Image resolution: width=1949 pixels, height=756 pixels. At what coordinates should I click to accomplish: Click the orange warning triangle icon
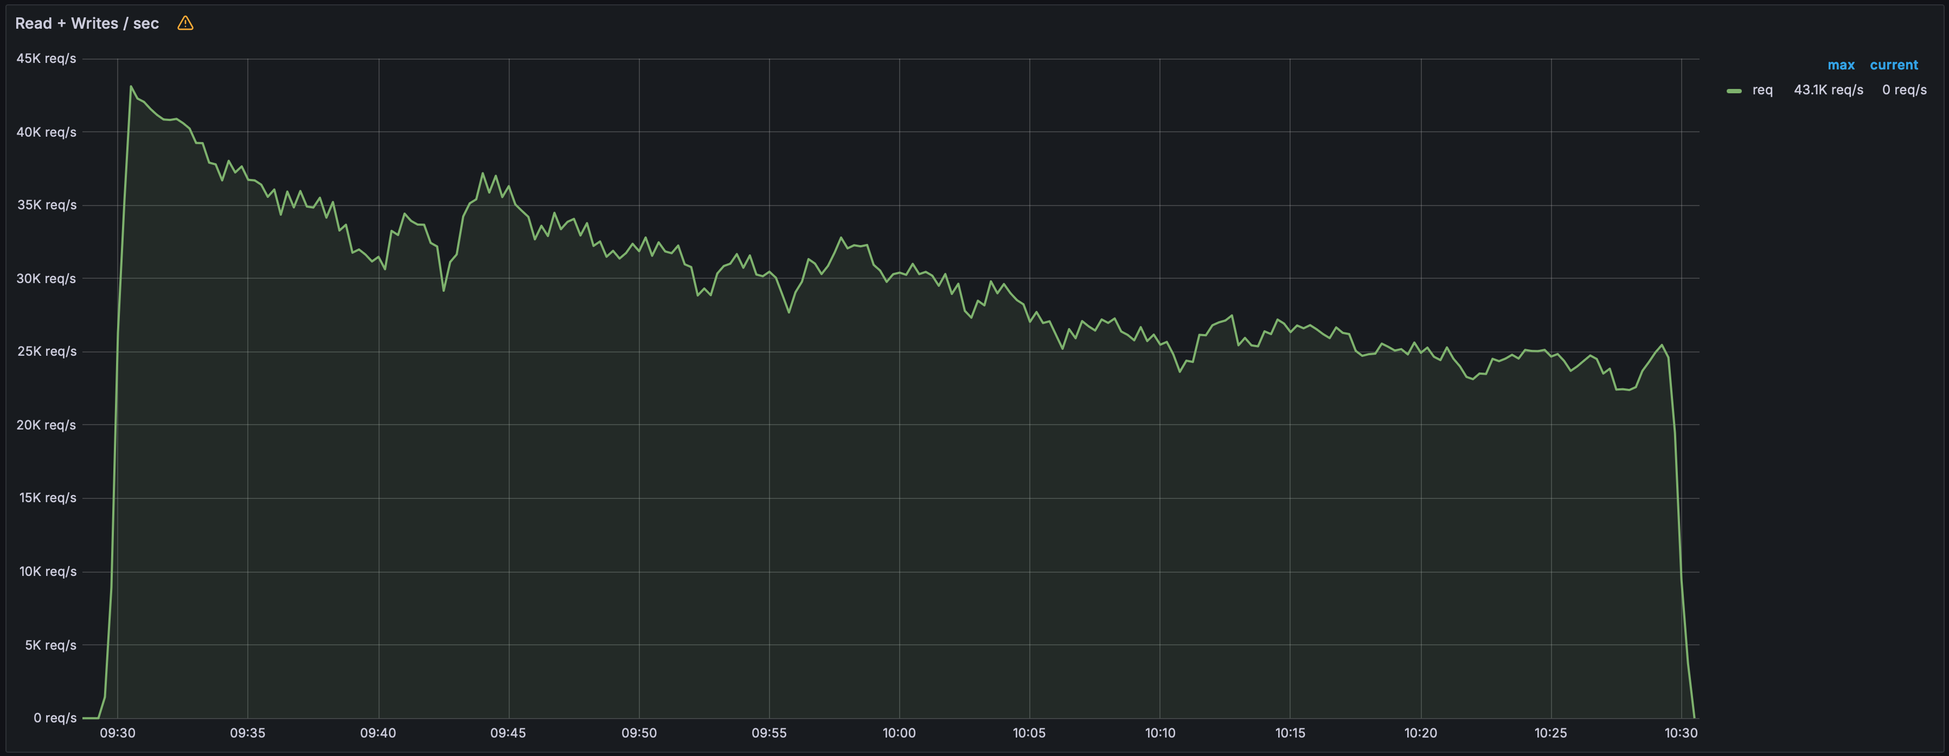click(185, 23)
